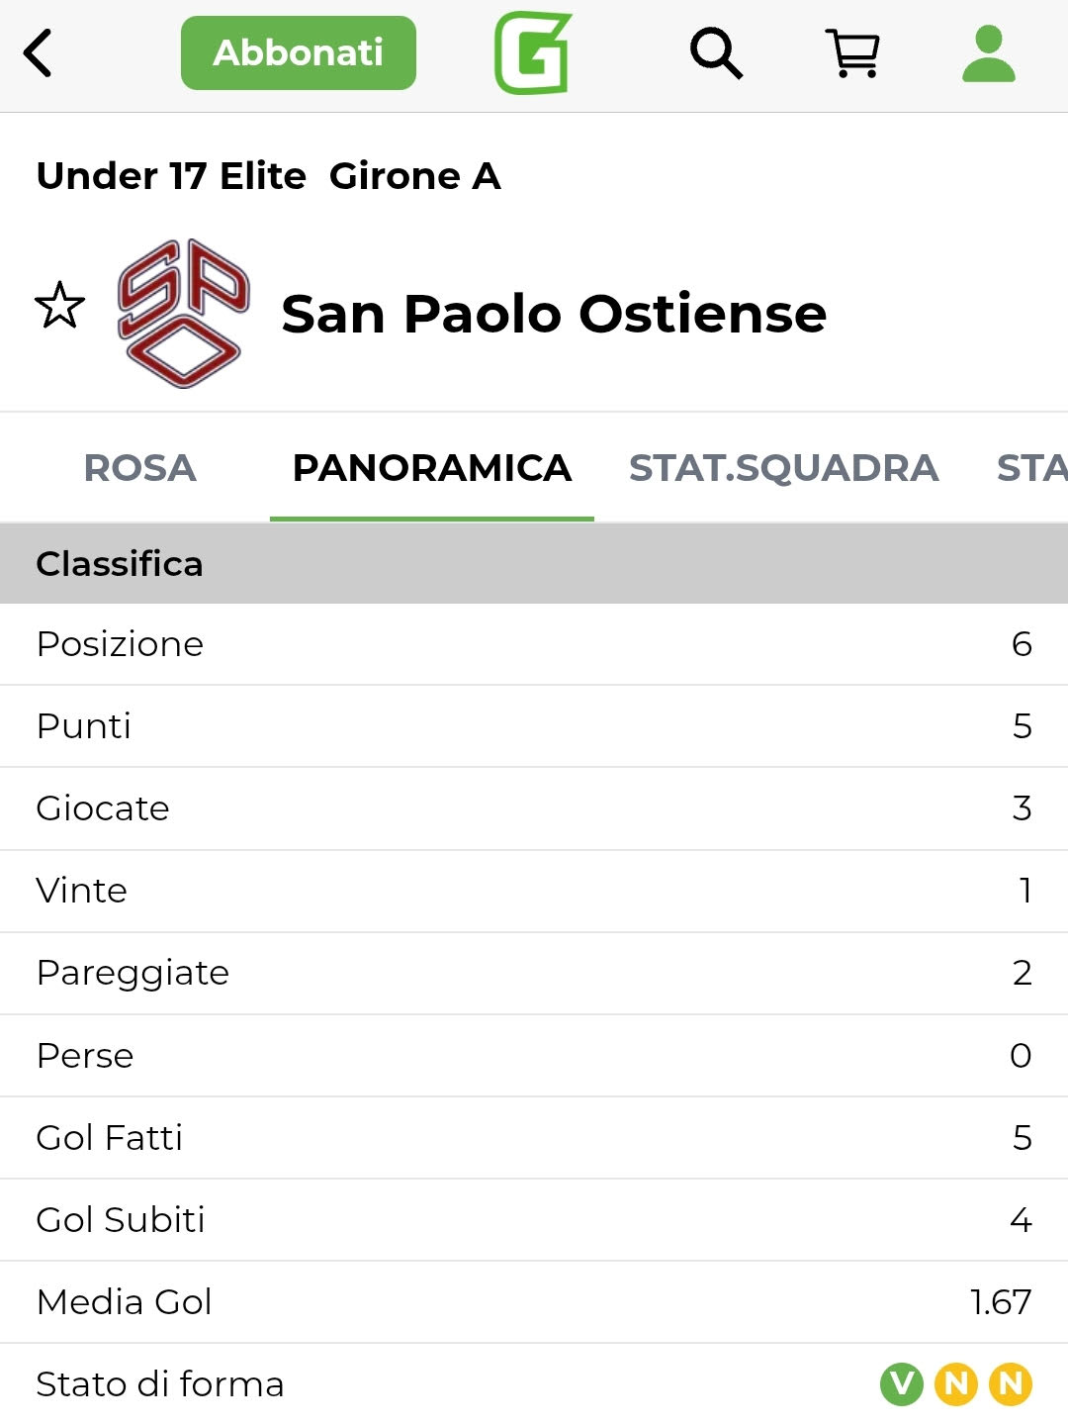
Task: Click the Under 17 Elite league link
Action: tap(171, 176)
